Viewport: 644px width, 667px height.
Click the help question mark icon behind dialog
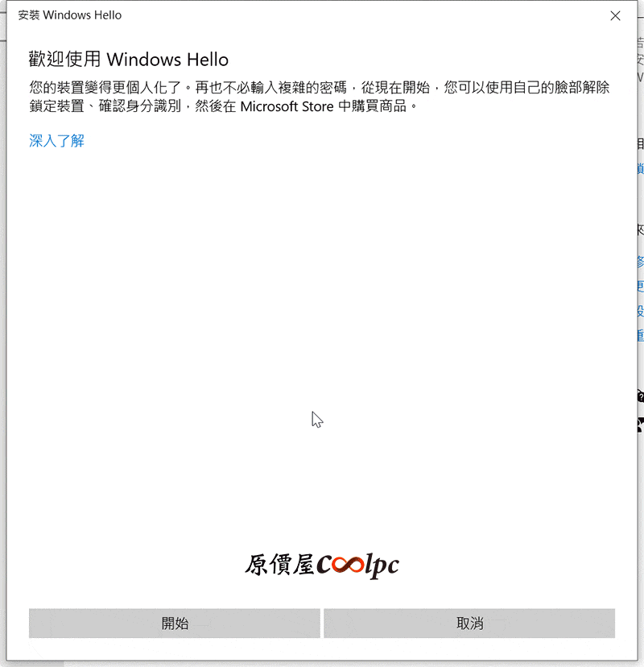coord(641,396)
